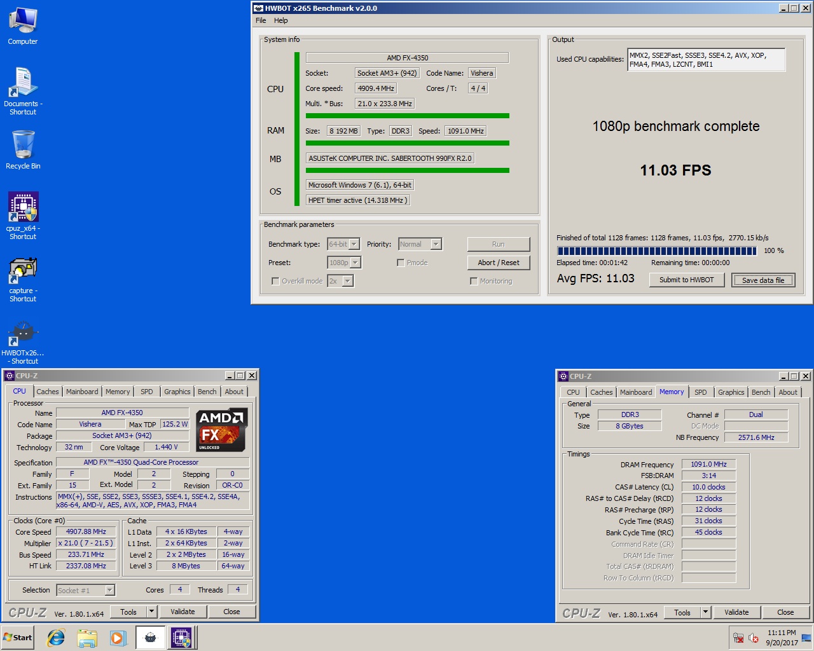
Task: Toggle the Monitoring checkbox
Action: pyautogui.click(x=474, y=281)
